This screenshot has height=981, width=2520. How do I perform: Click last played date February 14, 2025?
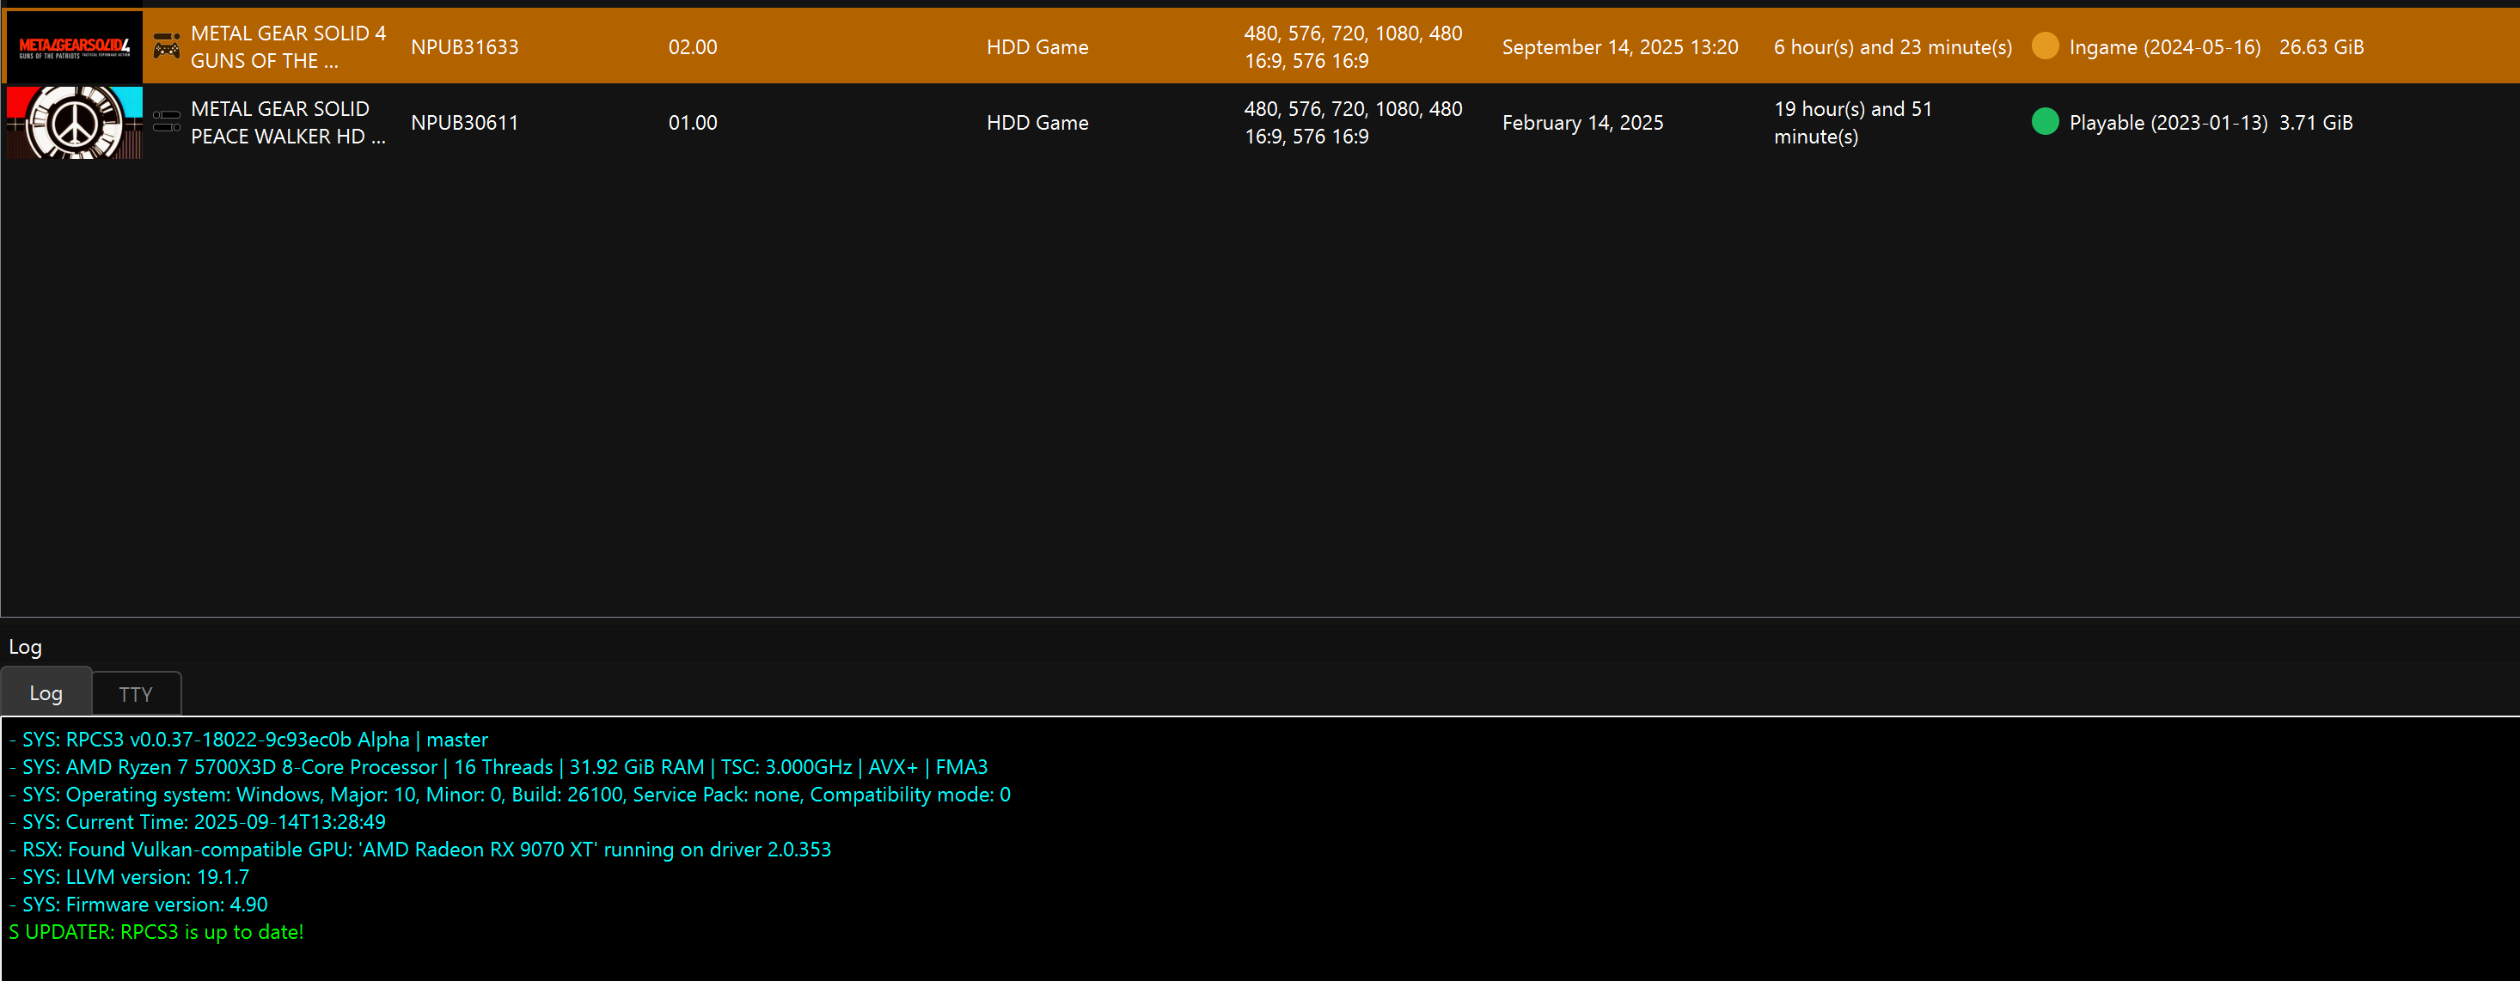pyautogui.click(x=1583, y=122)
